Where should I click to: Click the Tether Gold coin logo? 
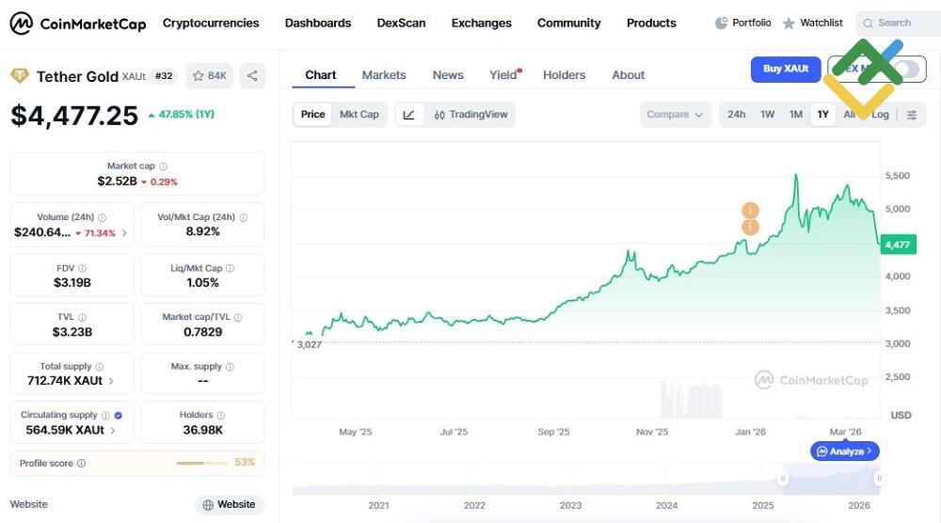(20, 75)
